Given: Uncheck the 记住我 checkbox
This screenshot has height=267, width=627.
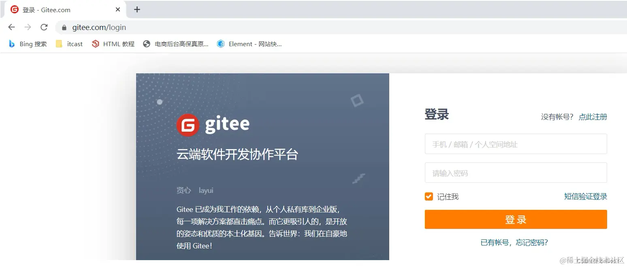Looking at the screenshot, I should tap(429, 197).
